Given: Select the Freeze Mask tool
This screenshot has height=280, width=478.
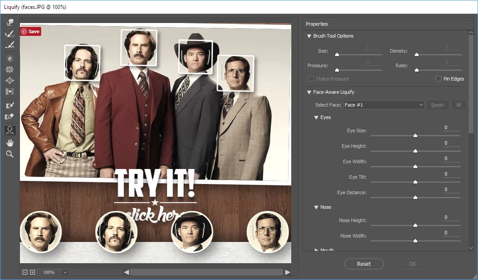Looking at the screenshot, I should pyautogui.click(x=10, y=105).
